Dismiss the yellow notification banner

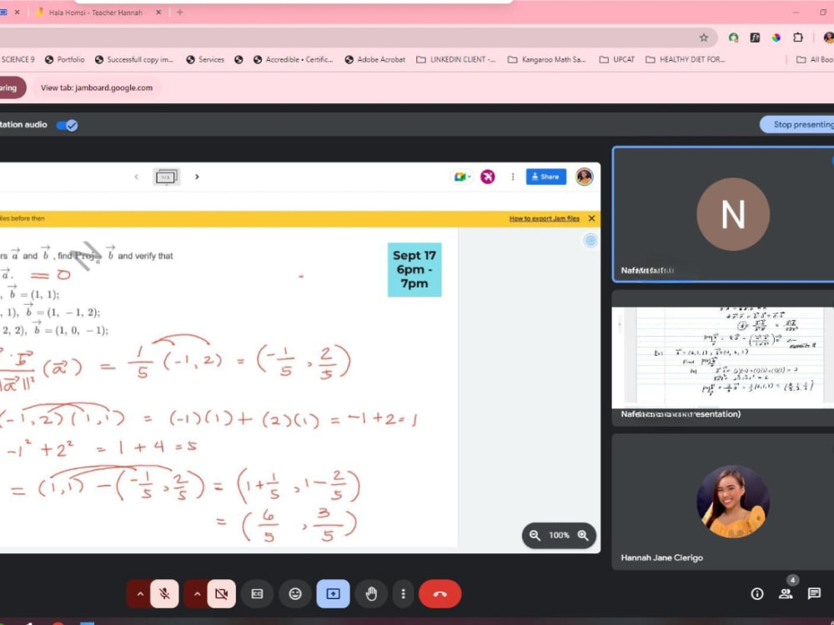click(x=591, y=218)
